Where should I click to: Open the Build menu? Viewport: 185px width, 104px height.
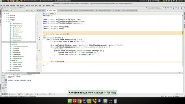(x=33, y=5)
